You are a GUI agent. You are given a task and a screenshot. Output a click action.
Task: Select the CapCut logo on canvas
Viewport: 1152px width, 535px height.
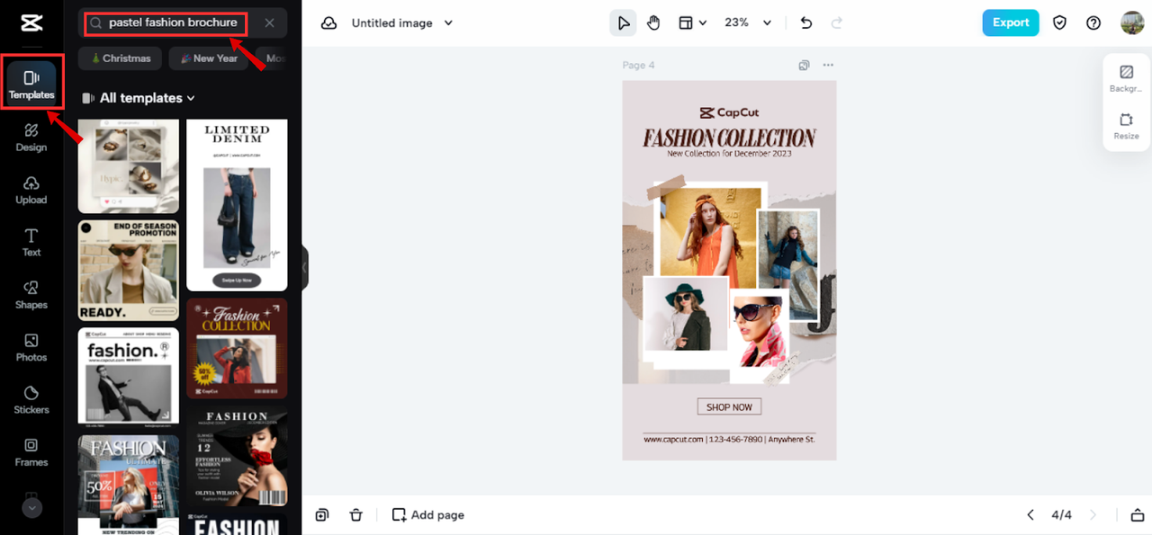pyautogui.click(x=729, y=112)
